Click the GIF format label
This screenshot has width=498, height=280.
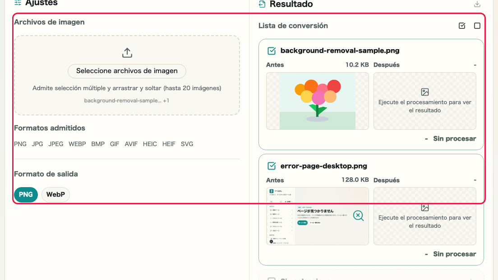(115, 144)
